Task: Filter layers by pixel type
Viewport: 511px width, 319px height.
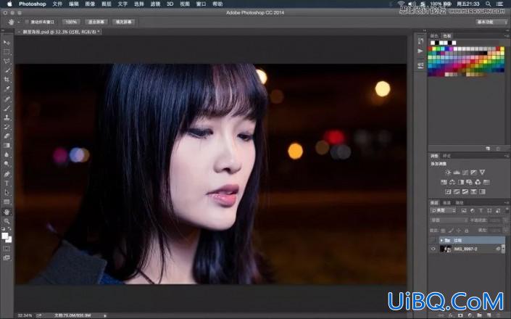Action: coord(464,211)
